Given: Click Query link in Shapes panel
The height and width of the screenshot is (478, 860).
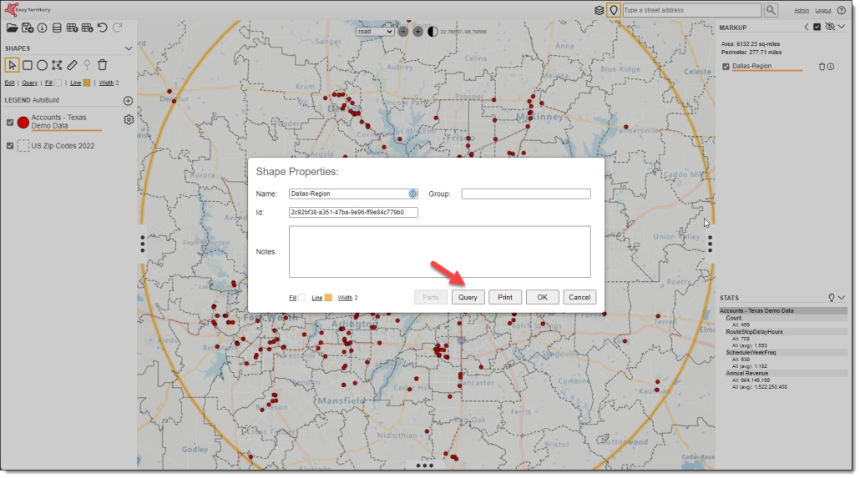Looking at the screenshot, I should tap(29, 83).
